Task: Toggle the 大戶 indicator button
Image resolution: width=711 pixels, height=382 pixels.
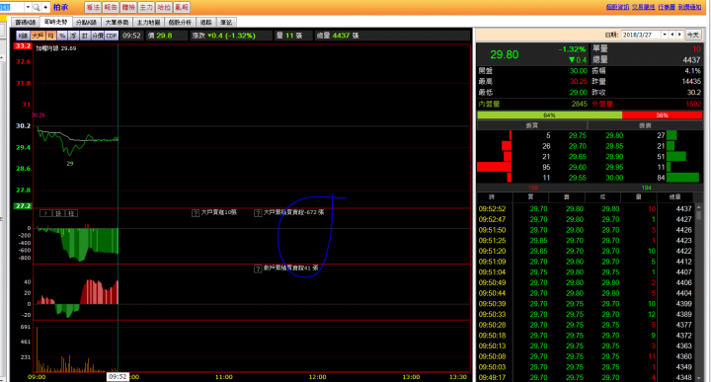Action: tap(38, 36)
